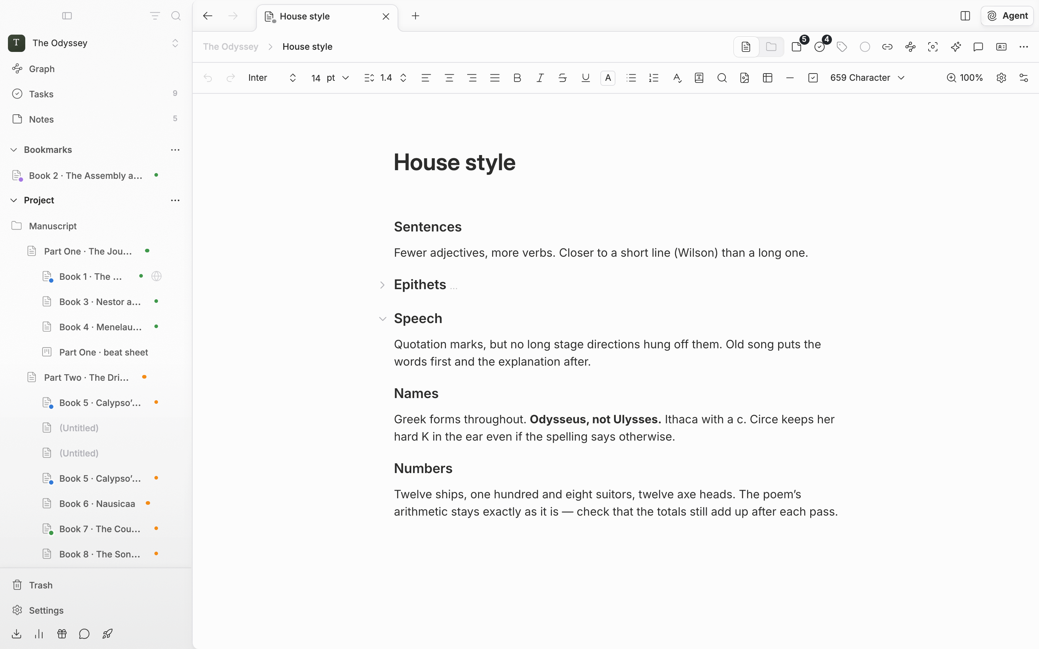Open the sidebar search icon
This screenshot has width=1039, height=649.
point(176,16)
